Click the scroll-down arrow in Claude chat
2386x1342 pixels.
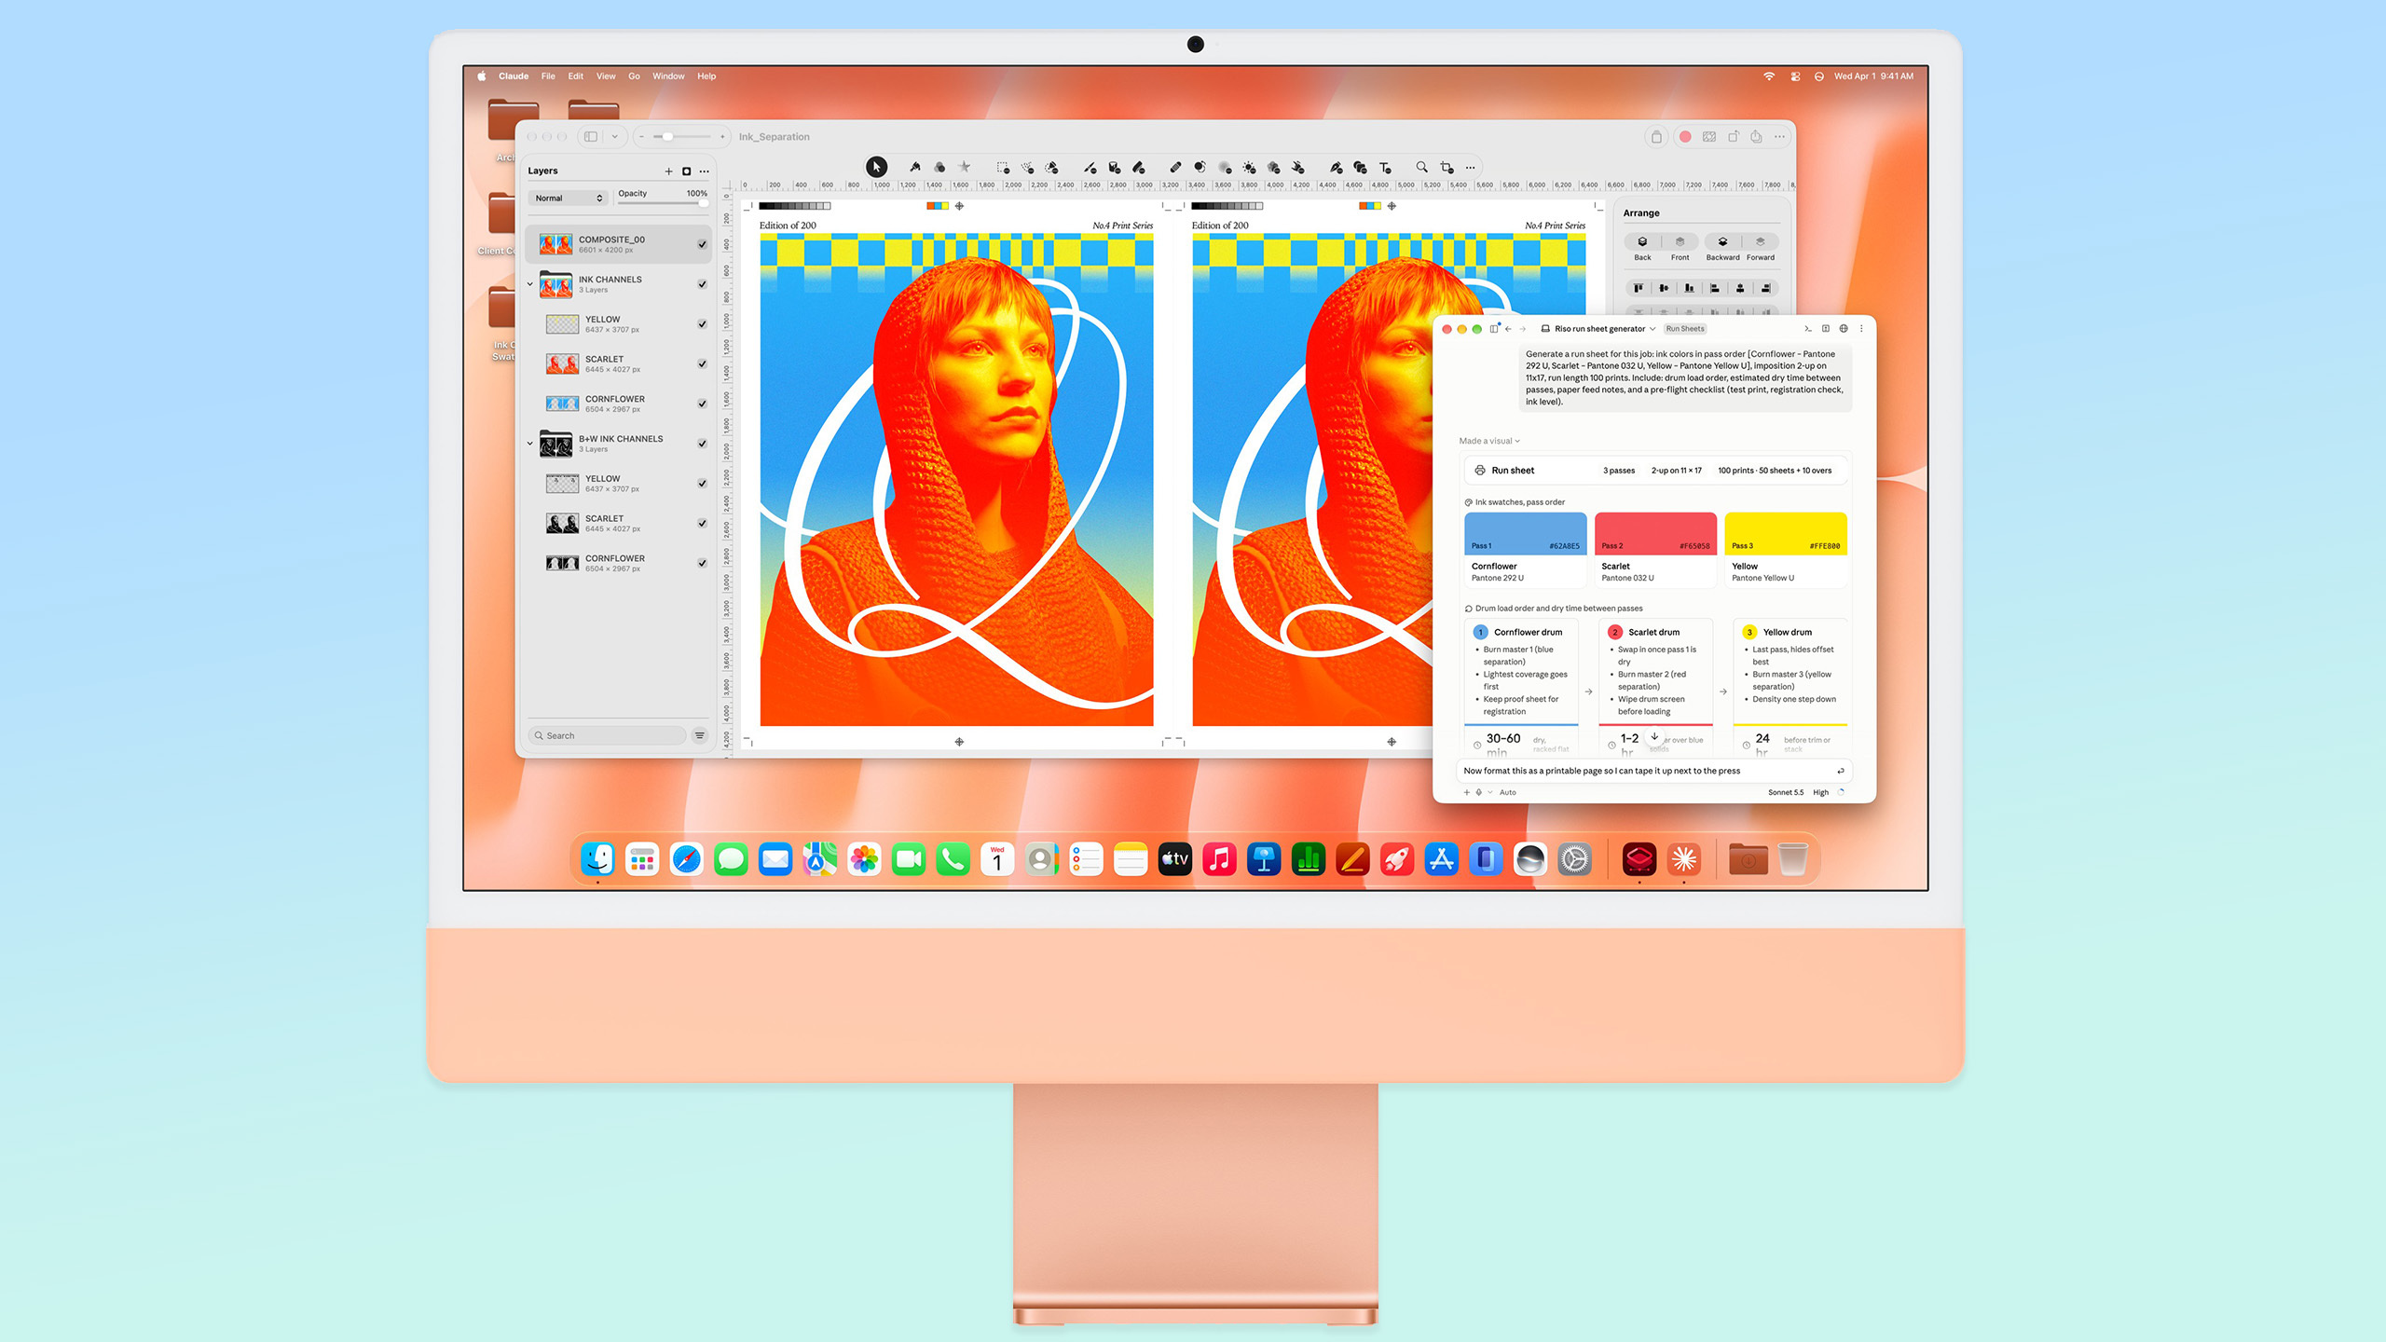click(x=1654, y=736)
